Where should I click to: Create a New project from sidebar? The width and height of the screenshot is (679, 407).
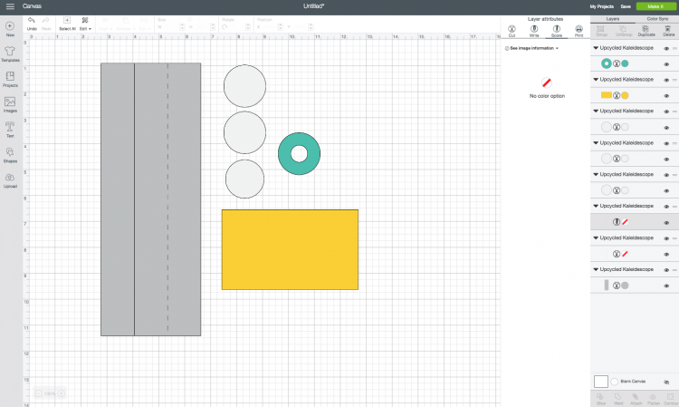[10, 29]
